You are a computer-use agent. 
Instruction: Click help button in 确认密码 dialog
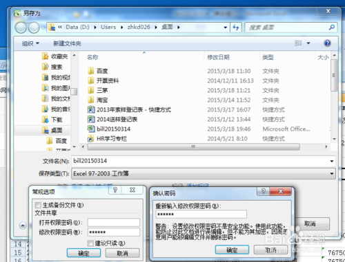(x=263, y=191)
